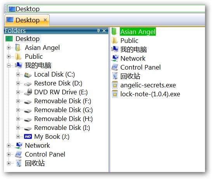The image size is (212, 179).
Task: Click the Desktop icon in folder tree root
Action: point(9,39)
